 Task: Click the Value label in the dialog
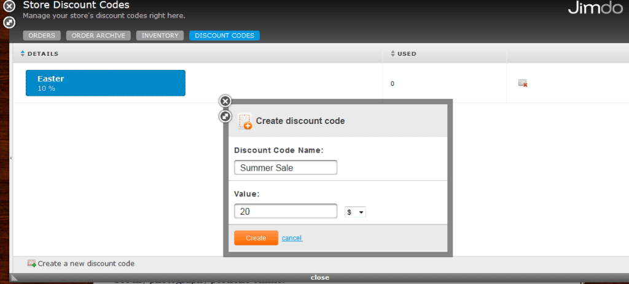tap(247, 194)
